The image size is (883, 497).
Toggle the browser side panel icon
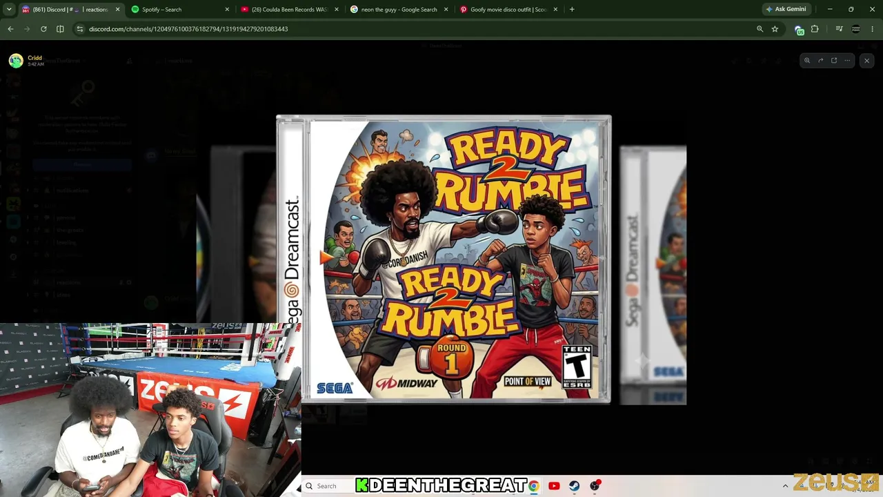tap(60, 29)
